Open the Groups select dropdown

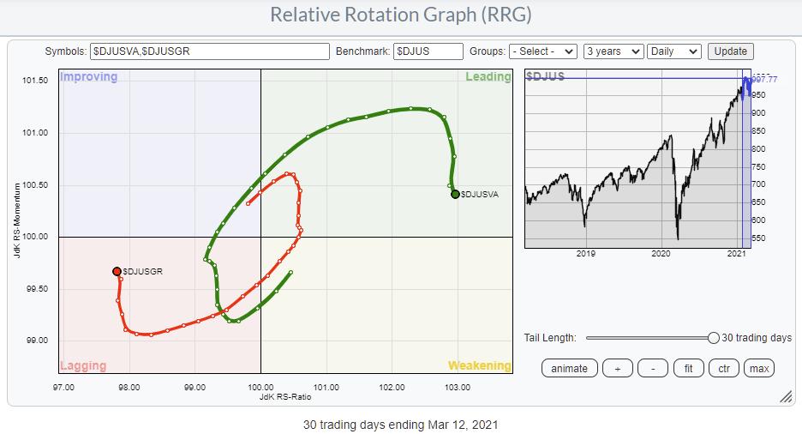tap(542, 51)
